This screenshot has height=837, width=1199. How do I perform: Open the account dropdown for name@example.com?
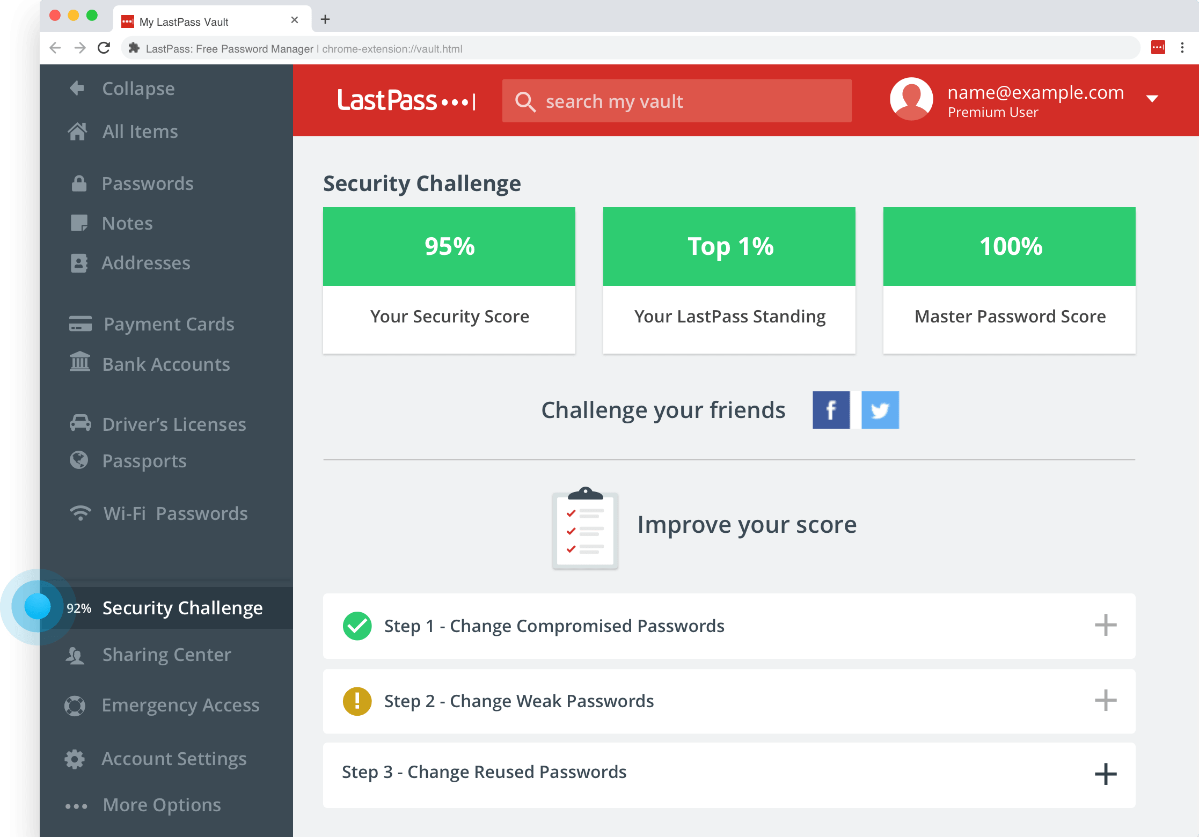click(1153, 99)
